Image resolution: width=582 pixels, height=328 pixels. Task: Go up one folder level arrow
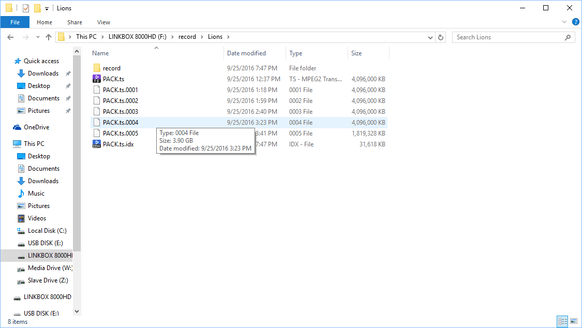pos(49,37)
